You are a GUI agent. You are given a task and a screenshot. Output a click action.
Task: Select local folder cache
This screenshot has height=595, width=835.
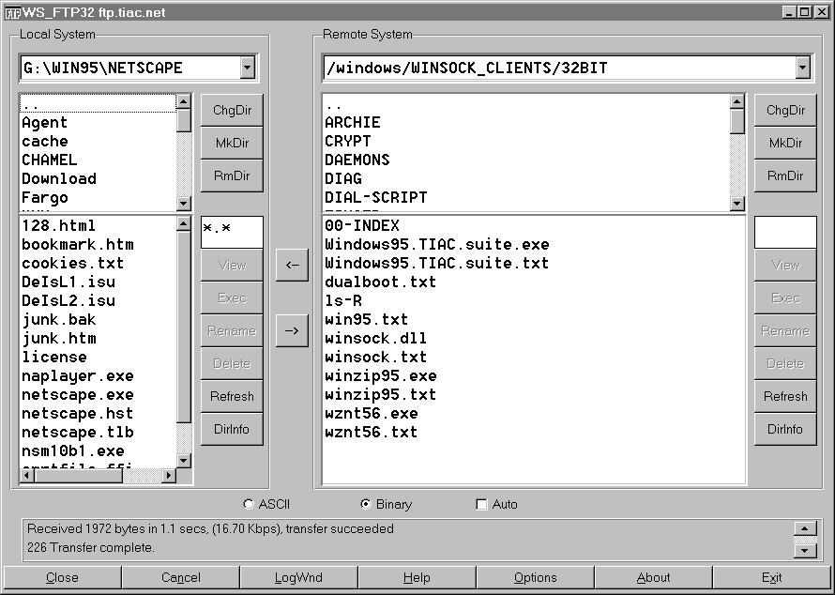click(x=98, y=141)
